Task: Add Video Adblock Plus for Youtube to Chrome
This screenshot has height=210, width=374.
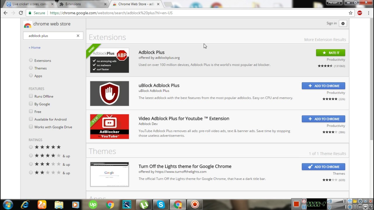Action: [323, 119]
